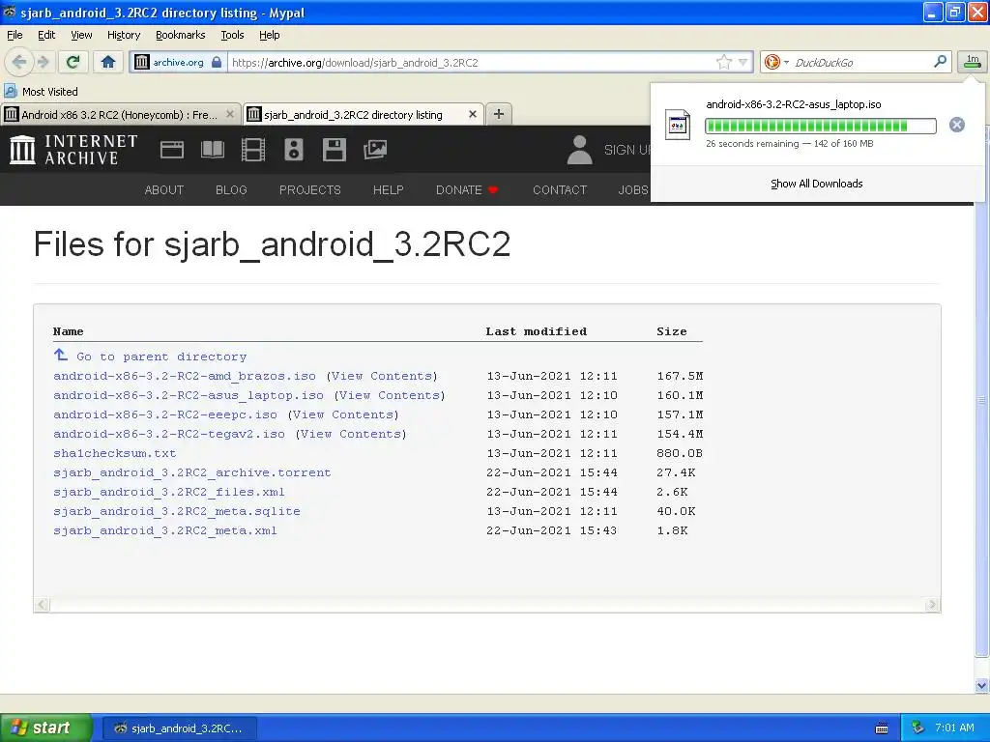Image resolution: width=990 pixels, height=742 pixels.
Task: Click the download progress bar
Action: pos(820,127)
